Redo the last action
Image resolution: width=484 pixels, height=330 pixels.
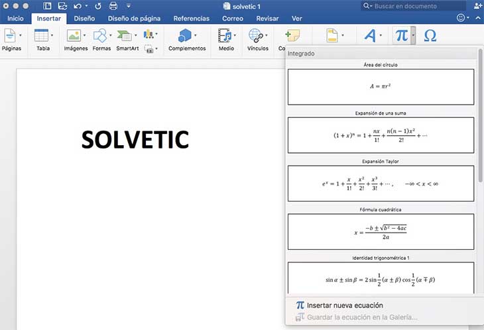[x=98, y=6]
